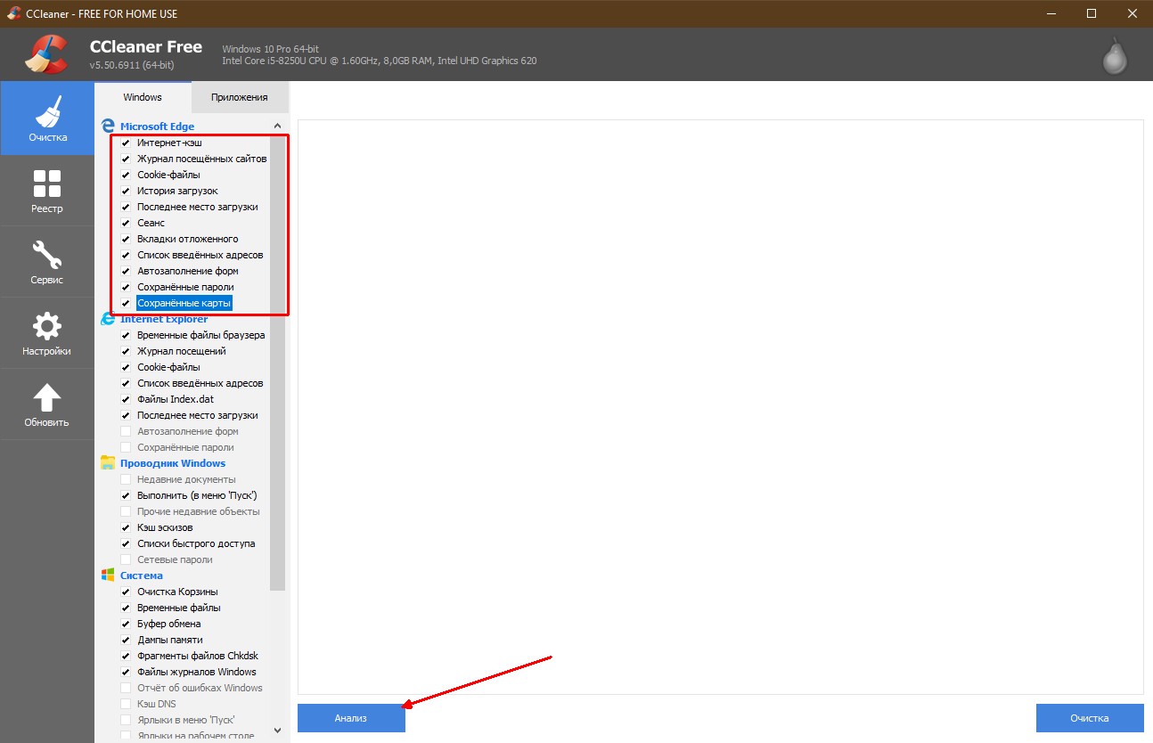Toggle Сохранённые пароли under Microsoft Edge

126,287
